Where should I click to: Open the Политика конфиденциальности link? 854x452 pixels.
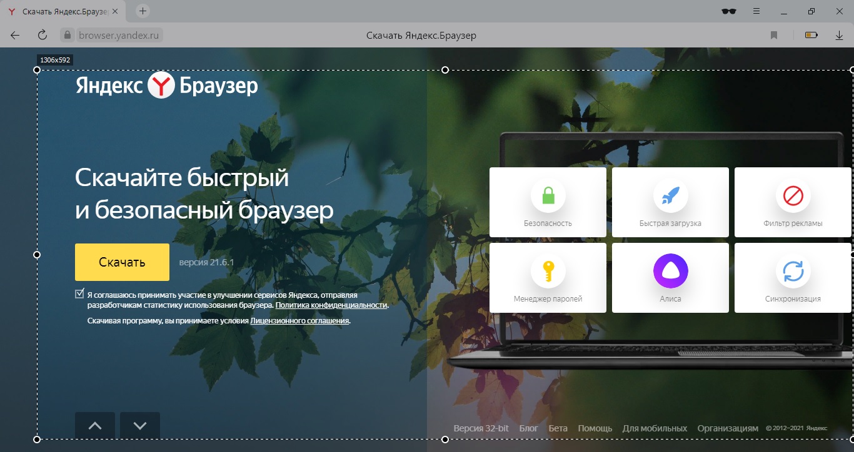[x=331, y=305]
